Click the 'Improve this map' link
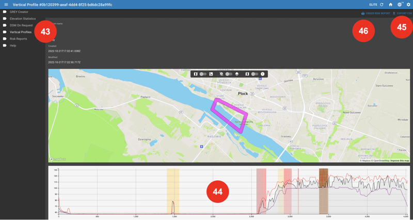Image resolution: width=413 pixels, height=220 pixels. click(400, 161)
